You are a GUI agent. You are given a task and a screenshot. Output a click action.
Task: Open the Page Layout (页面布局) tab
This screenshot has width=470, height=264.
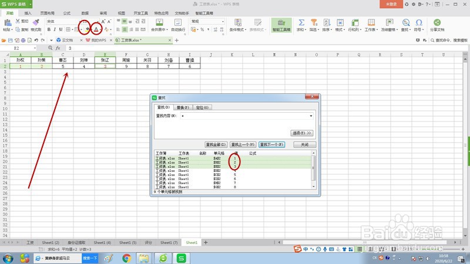[x=48, y=13]
